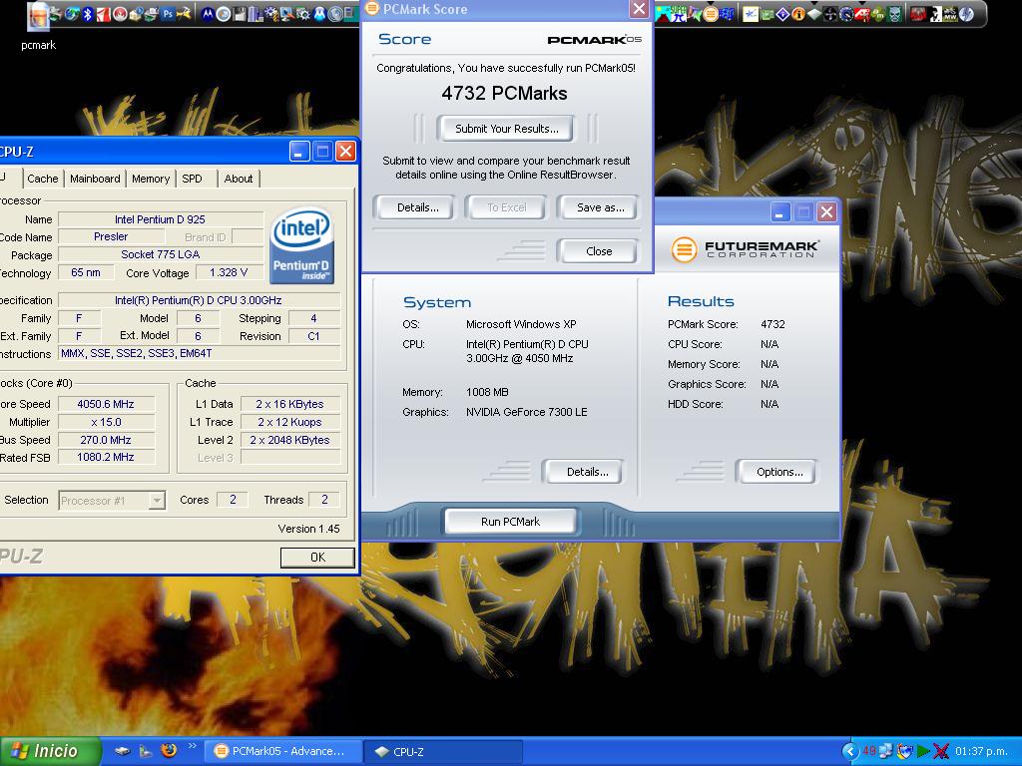
Task: Click the Core Voltage 1.328 V value
Action: 229,272
